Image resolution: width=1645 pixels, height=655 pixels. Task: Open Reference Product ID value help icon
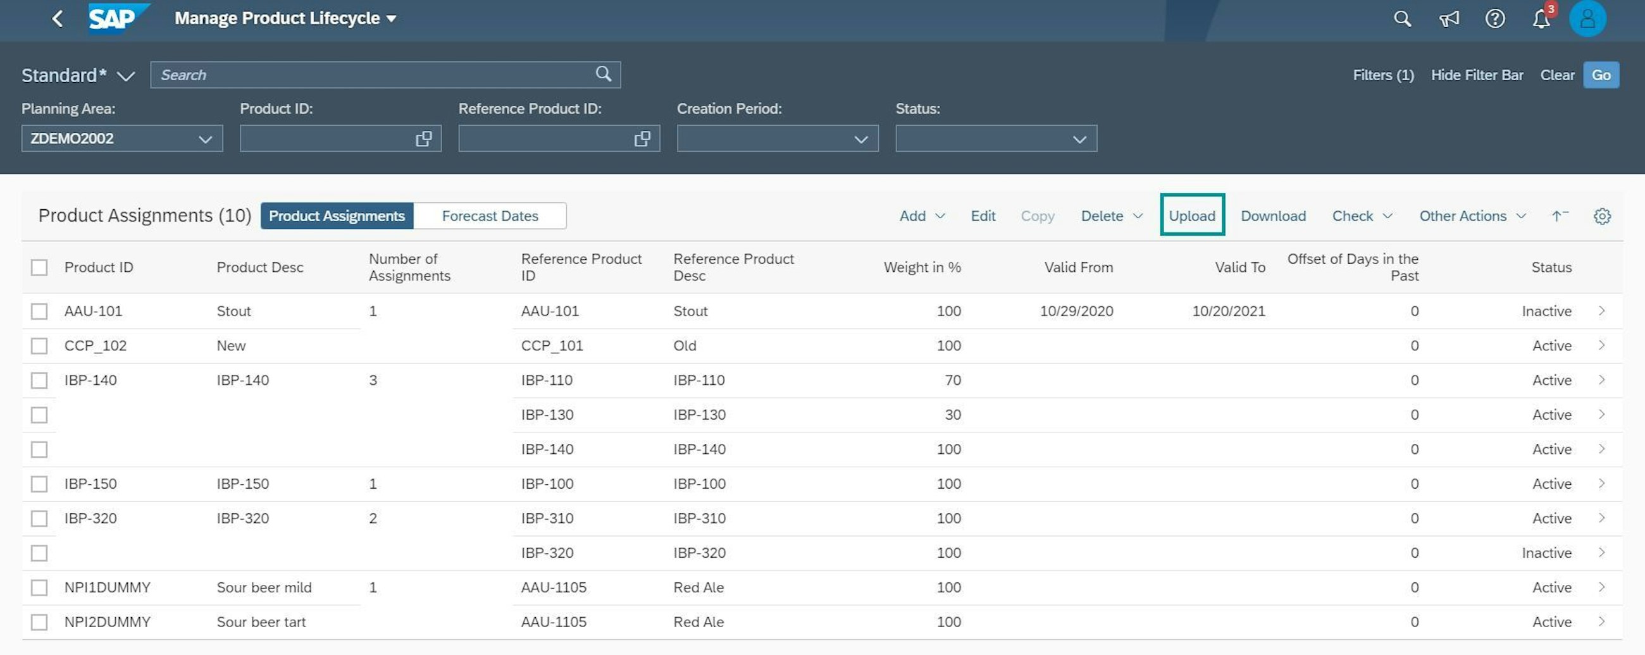click(642, 138)
